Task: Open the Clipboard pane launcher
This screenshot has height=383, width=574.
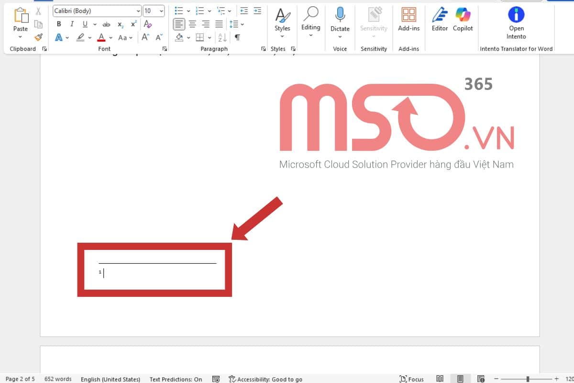Action: [x=44, y=49]
